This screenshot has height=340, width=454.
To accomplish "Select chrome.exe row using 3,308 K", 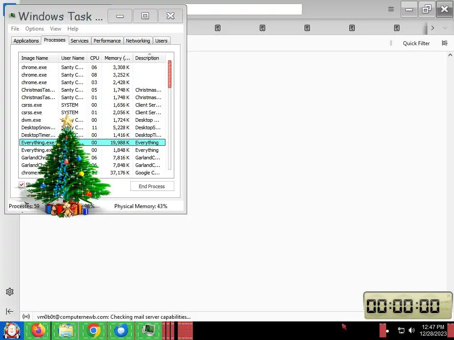I will (x=92, y=67).
